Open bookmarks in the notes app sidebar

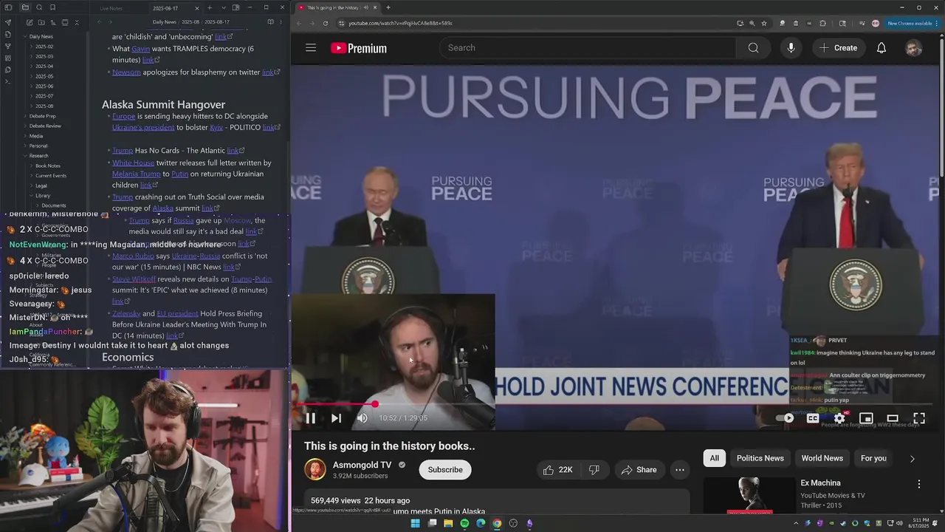click(x=52, y=7)
